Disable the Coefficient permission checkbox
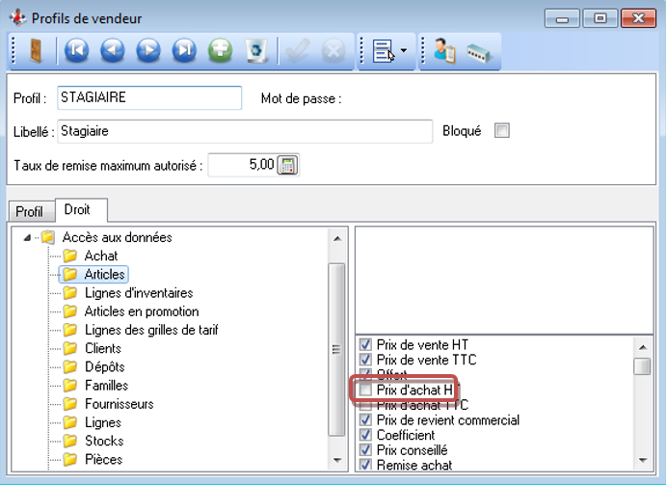The width and height of the screenshot is (666, 485). (x=365, y=435)
